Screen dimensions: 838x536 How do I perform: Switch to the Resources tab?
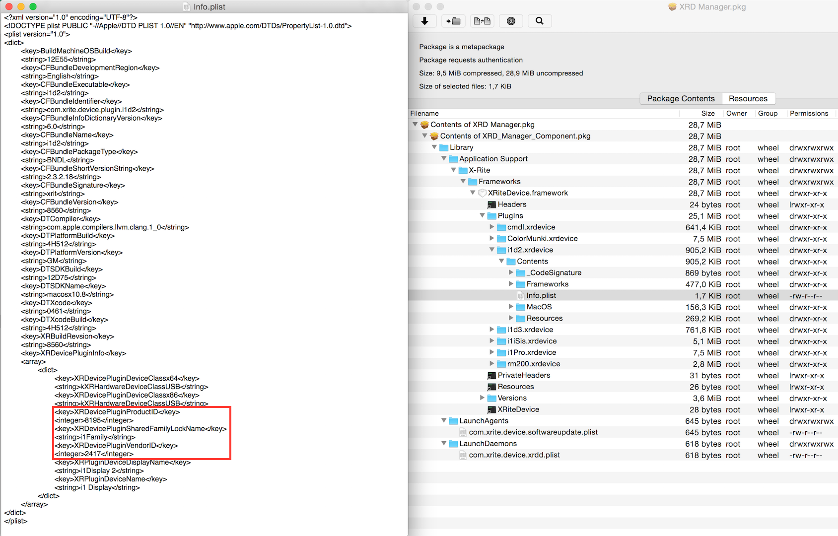tap(748, 99)
